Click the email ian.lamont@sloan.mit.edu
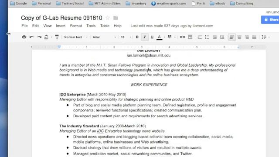Viewport: 279px width, 157px height. click(149, 55)
